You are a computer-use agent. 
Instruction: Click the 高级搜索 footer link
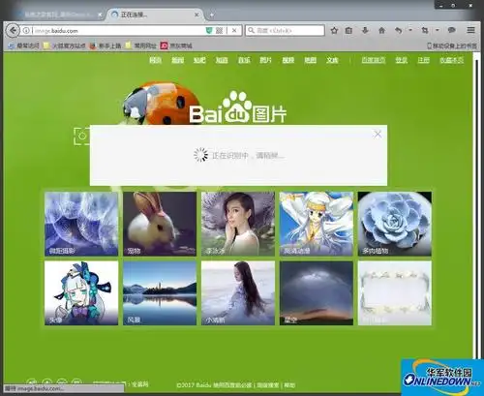(268, 385)
